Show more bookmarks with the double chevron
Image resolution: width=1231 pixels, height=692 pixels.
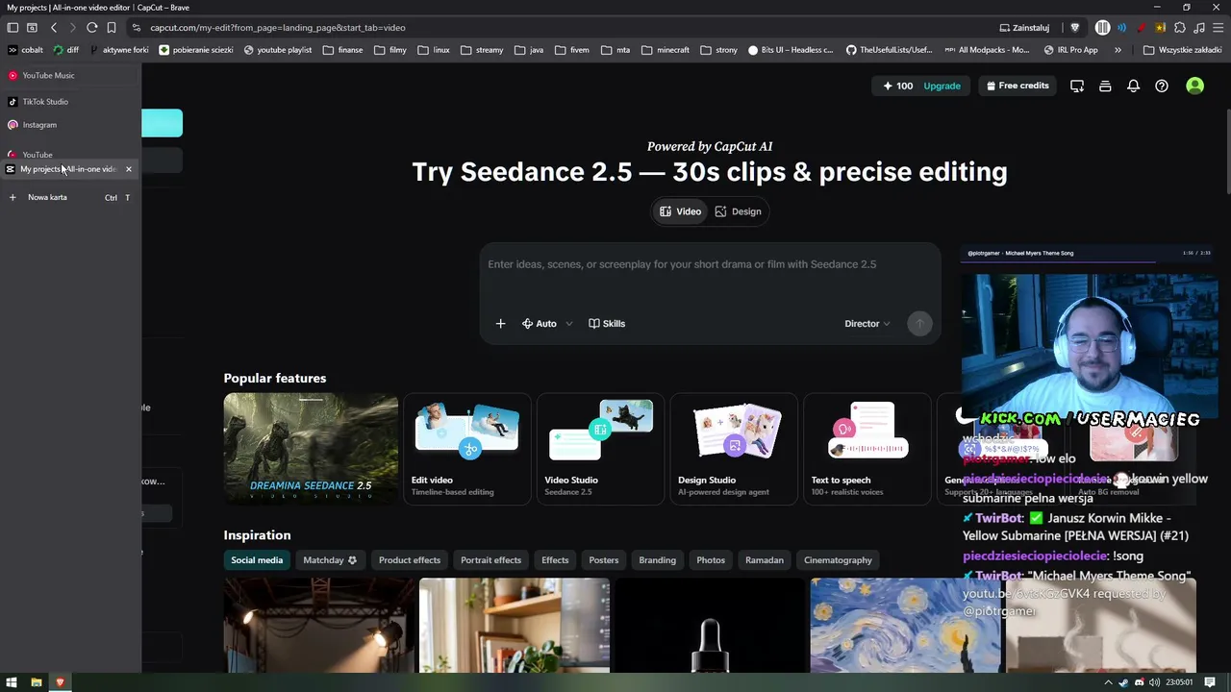coord(1118,50)
